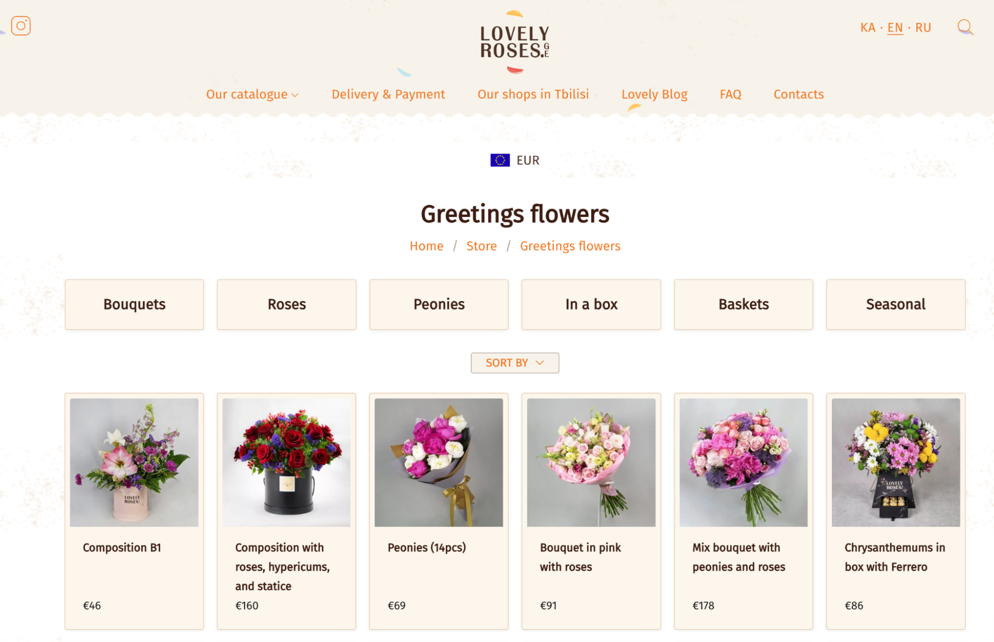Open the Instagram icon link
994x642 pixels.
(x=21, y=26)
